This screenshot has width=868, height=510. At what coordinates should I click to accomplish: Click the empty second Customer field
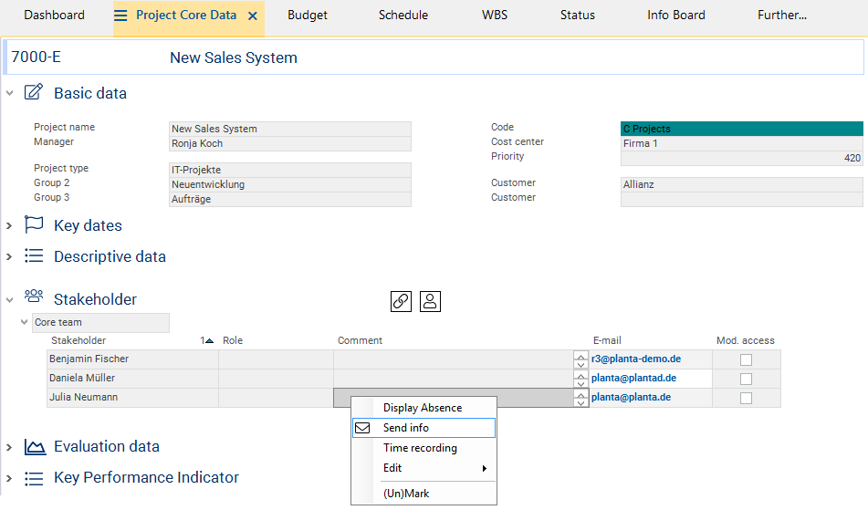tap(742, 199)
